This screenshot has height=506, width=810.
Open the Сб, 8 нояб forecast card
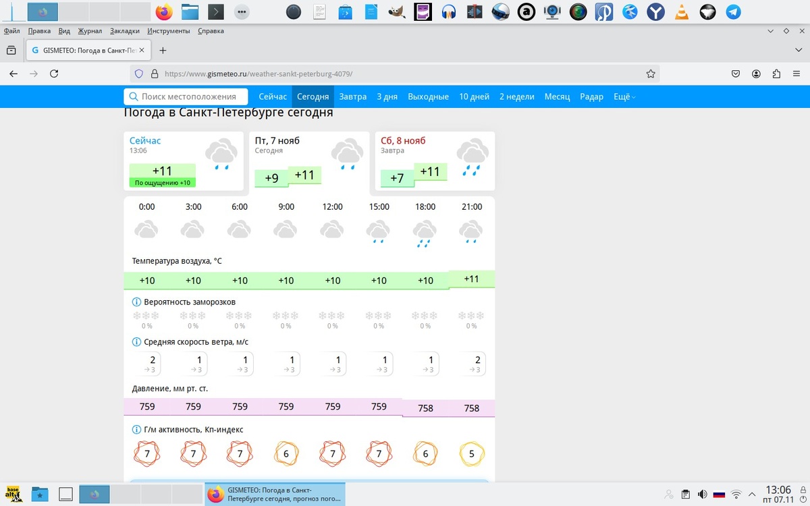[435, 161]
